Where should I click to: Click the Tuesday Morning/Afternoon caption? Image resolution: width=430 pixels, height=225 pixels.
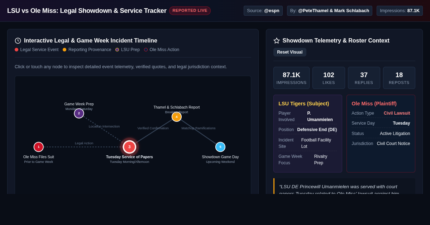point(129,162)
